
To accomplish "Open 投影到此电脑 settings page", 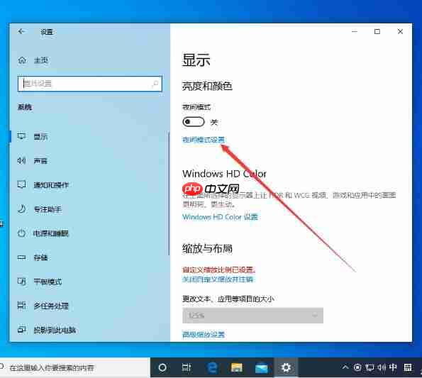I will pos(55,330).
